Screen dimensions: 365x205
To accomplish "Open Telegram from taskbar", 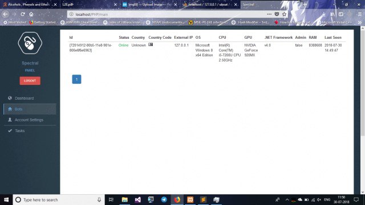I will tap(164, 200).
